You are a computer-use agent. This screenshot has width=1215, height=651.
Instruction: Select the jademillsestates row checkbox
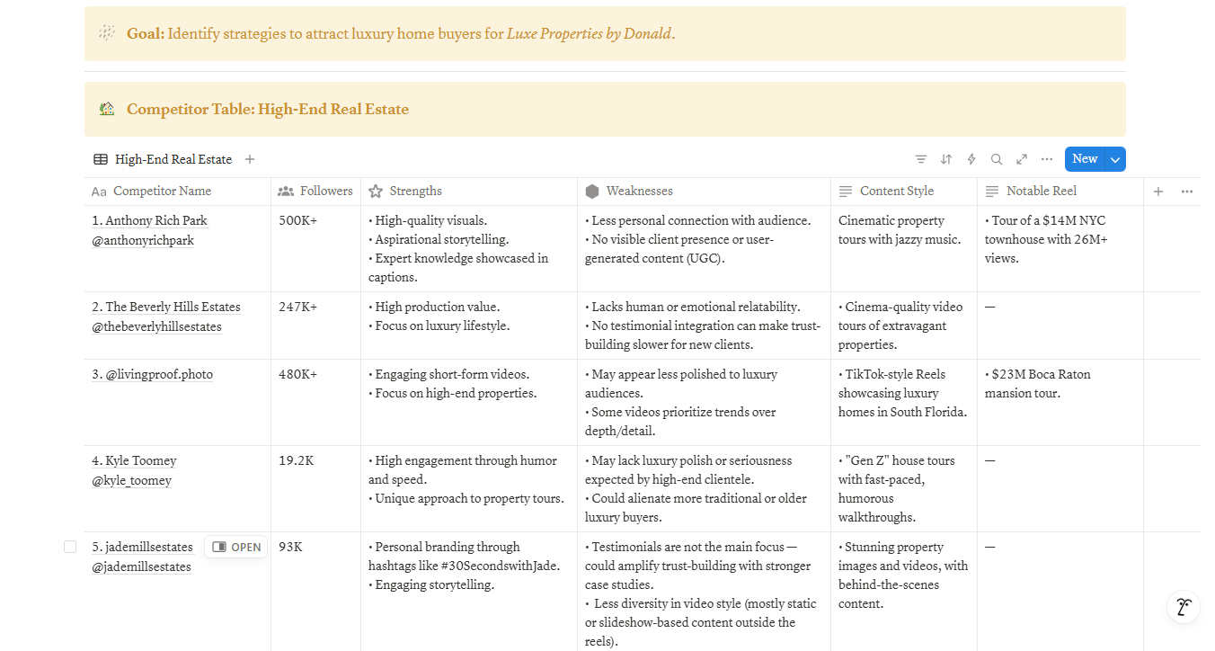pos(70,547)
